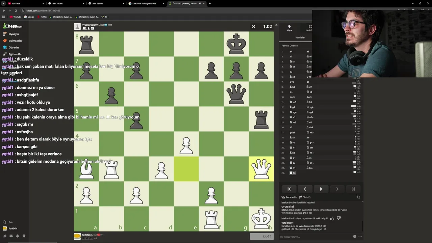Click the 'Petrov's Defense' opening name
This screenshot has width=432, height=243.
[290, 46]
